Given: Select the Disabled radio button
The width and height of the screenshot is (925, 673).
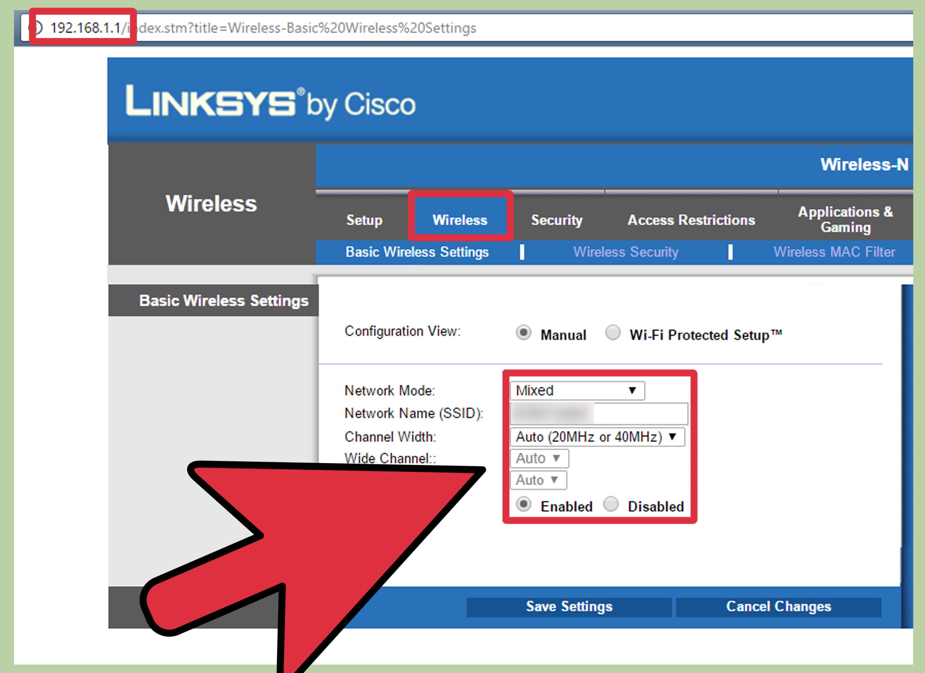Looking at the screenshot, I should pyautogui.click(x=610, y=504).
